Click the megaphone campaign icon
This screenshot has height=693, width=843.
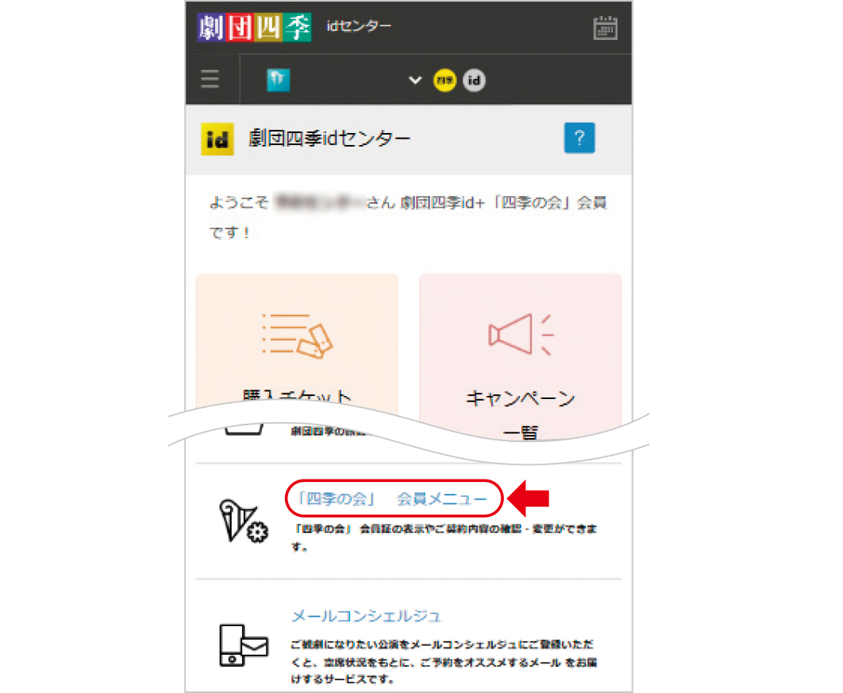[x=521, y=334]
